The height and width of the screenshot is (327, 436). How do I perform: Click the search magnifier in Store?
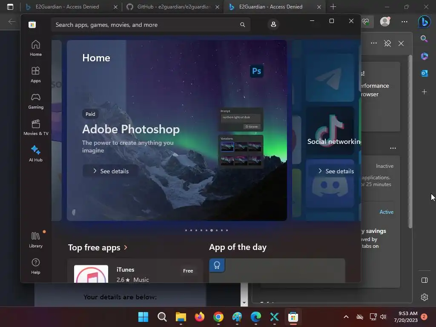(242, 25)
